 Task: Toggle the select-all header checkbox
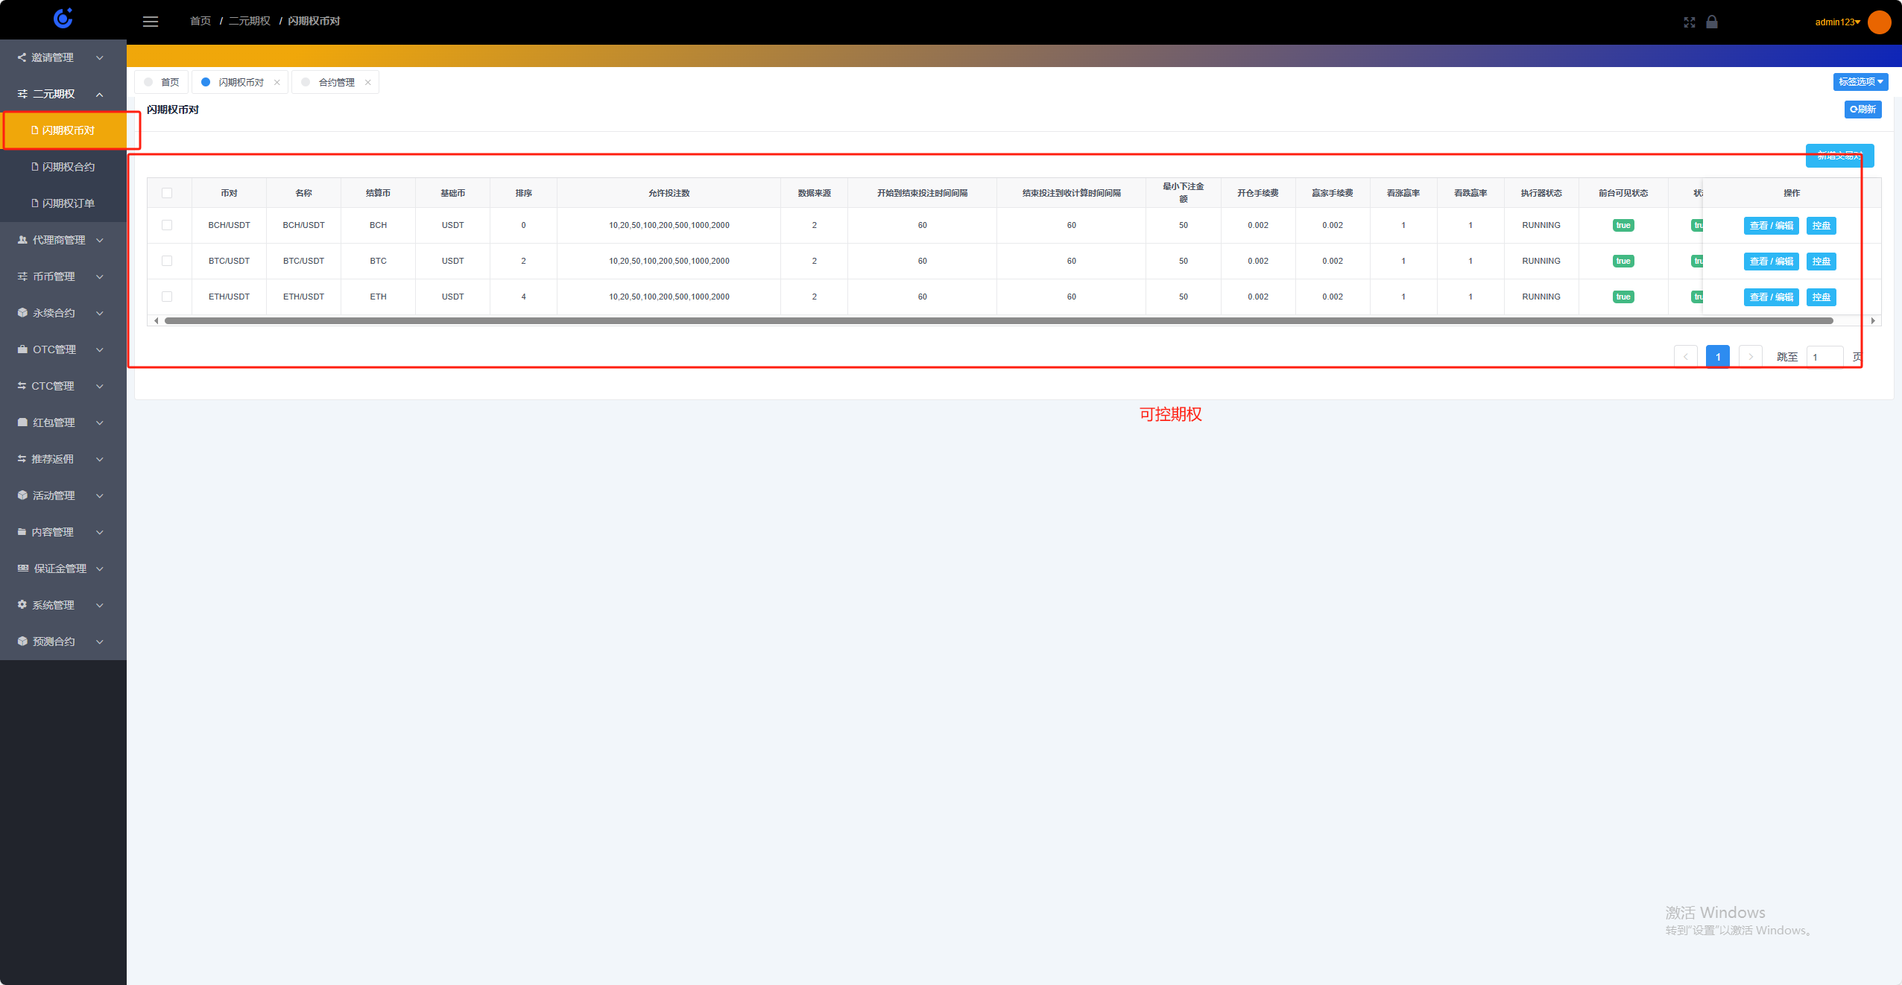[167, 193]
